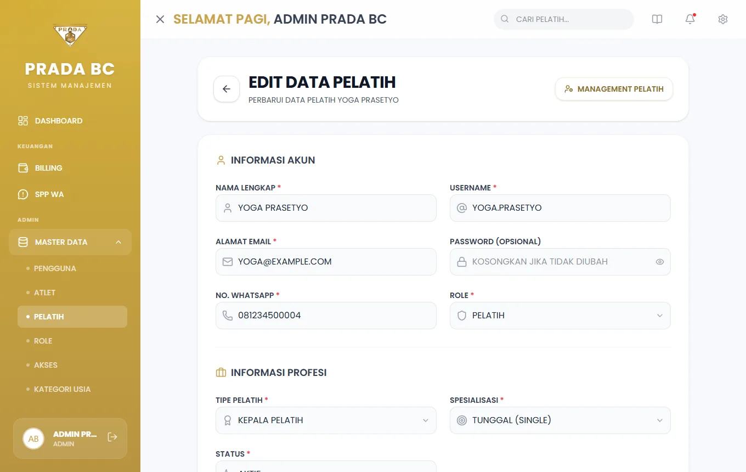Open Atlet submenu item
The height and width of the screenshot is (472, 746).
point(72,293)
